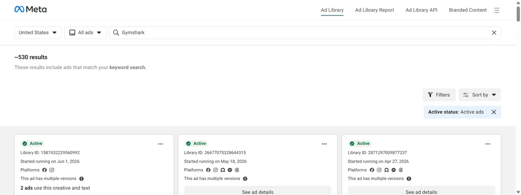Click Facebook platform icon on ad 26677075328644315

(208, 170)
